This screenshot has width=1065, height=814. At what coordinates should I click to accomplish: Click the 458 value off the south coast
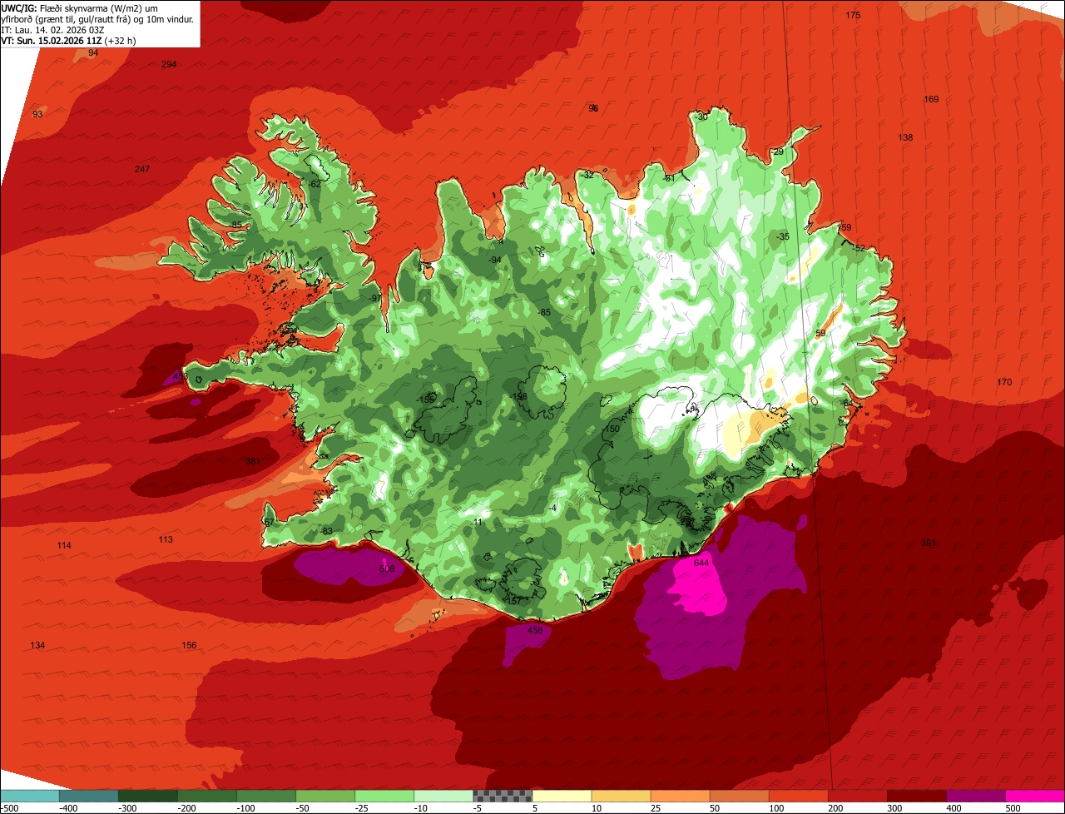tap(535, 631)
